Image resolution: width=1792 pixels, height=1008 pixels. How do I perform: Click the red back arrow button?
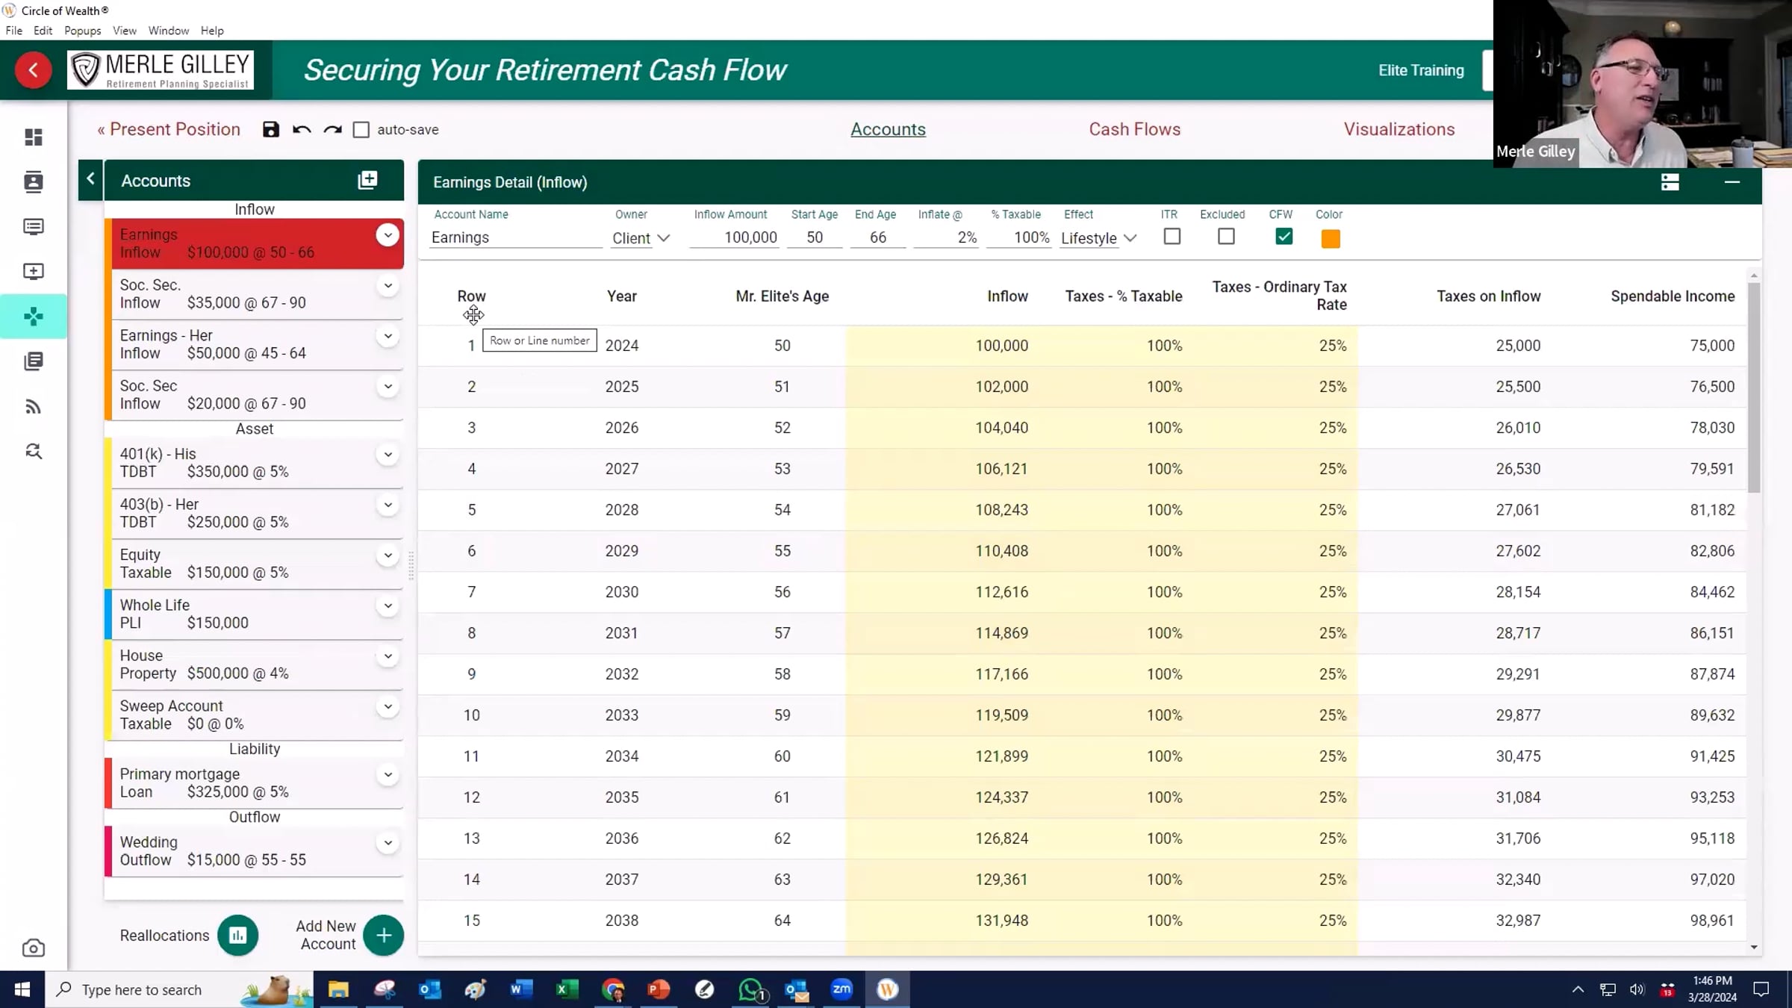point(33,70)
